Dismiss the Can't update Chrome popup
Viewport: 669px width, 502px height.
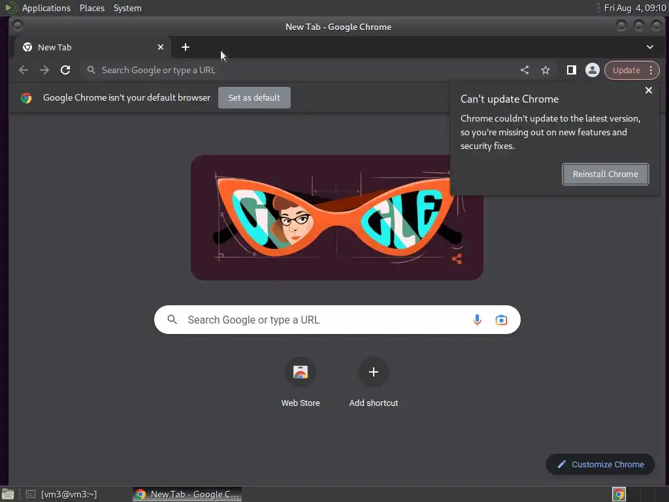(x=649, y=90)
